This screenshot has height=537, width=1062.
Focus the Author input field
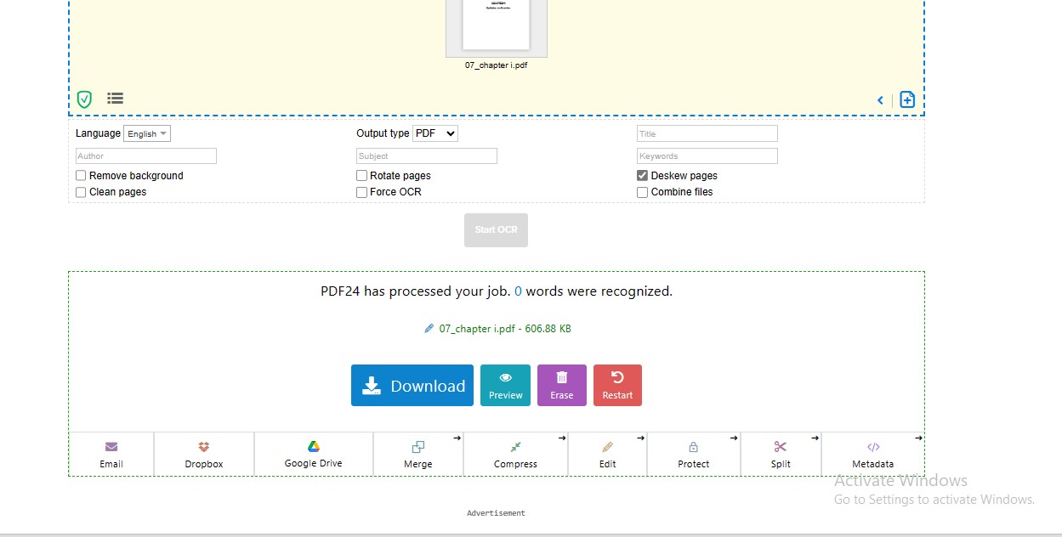coord(146,156)
